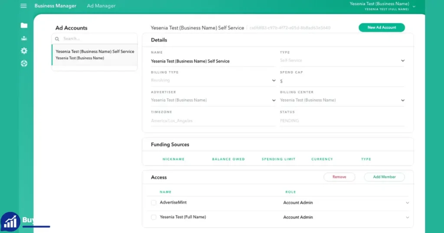444x233 pixels.
Task: Click the Yesenia Test (Business Name) account name at top right
Action: 379,4
